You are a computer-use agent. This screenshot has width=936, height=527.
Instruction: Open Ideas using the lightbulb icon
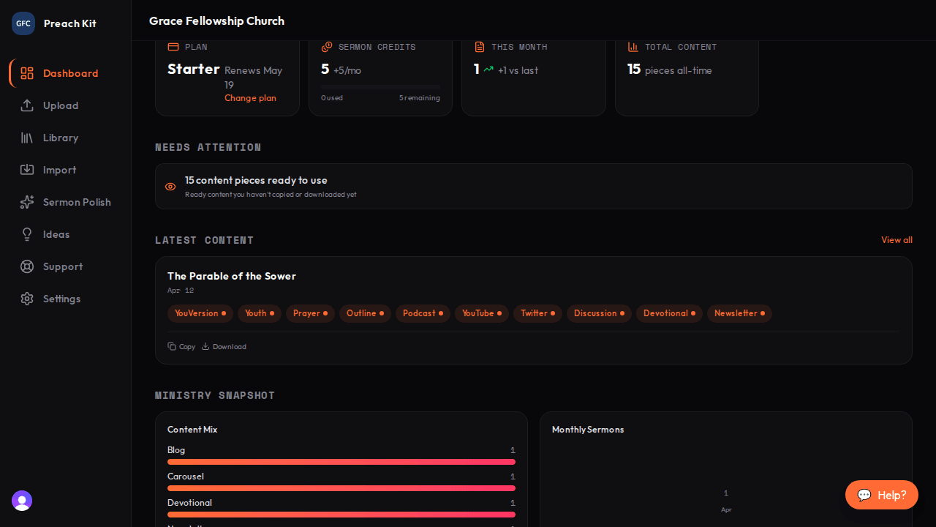27,234
